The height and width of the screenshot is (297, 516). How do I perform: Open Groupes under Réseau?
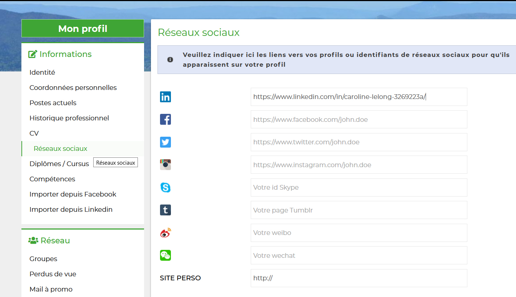[x=43, y=259]
